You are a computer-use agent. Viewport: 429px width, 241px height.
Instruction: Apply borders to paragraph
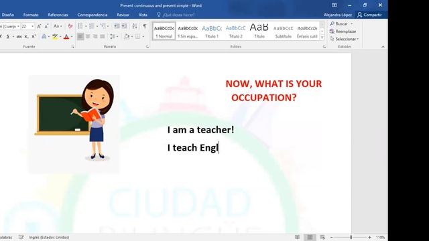point(138,36)
